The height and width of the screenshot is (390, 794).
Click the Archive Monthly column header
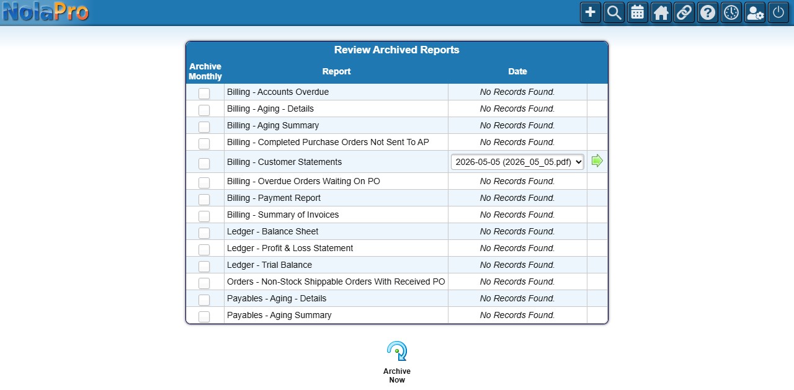point(205,71)
